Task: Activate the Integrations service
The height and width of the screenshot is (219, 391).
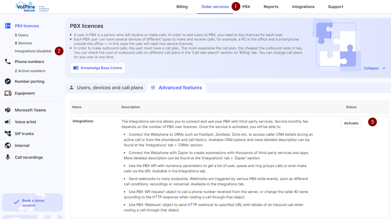Action: click(351, 123)
